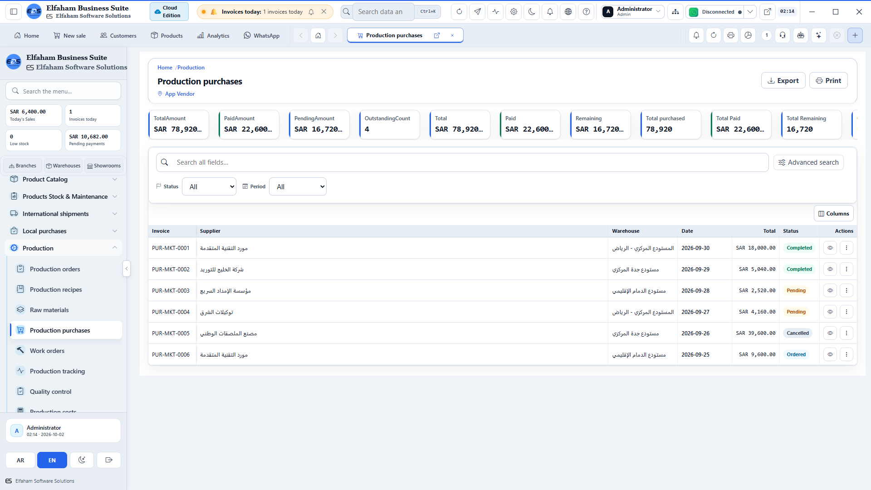This screenshot has width=871, height=490.
Task: Collapse sidebar with the edge arrow handle
Action: tap(127, 269)
